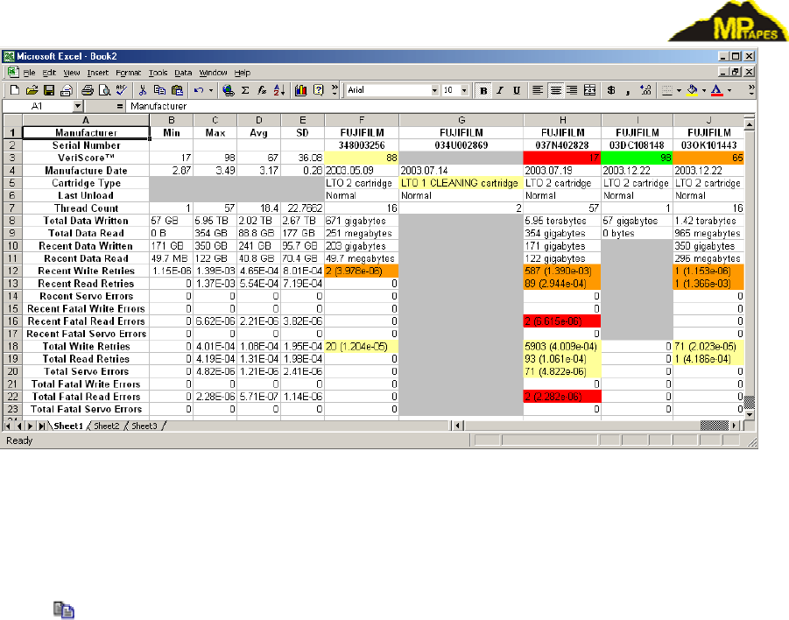
Task: Align text right icon
Action: 572,90
